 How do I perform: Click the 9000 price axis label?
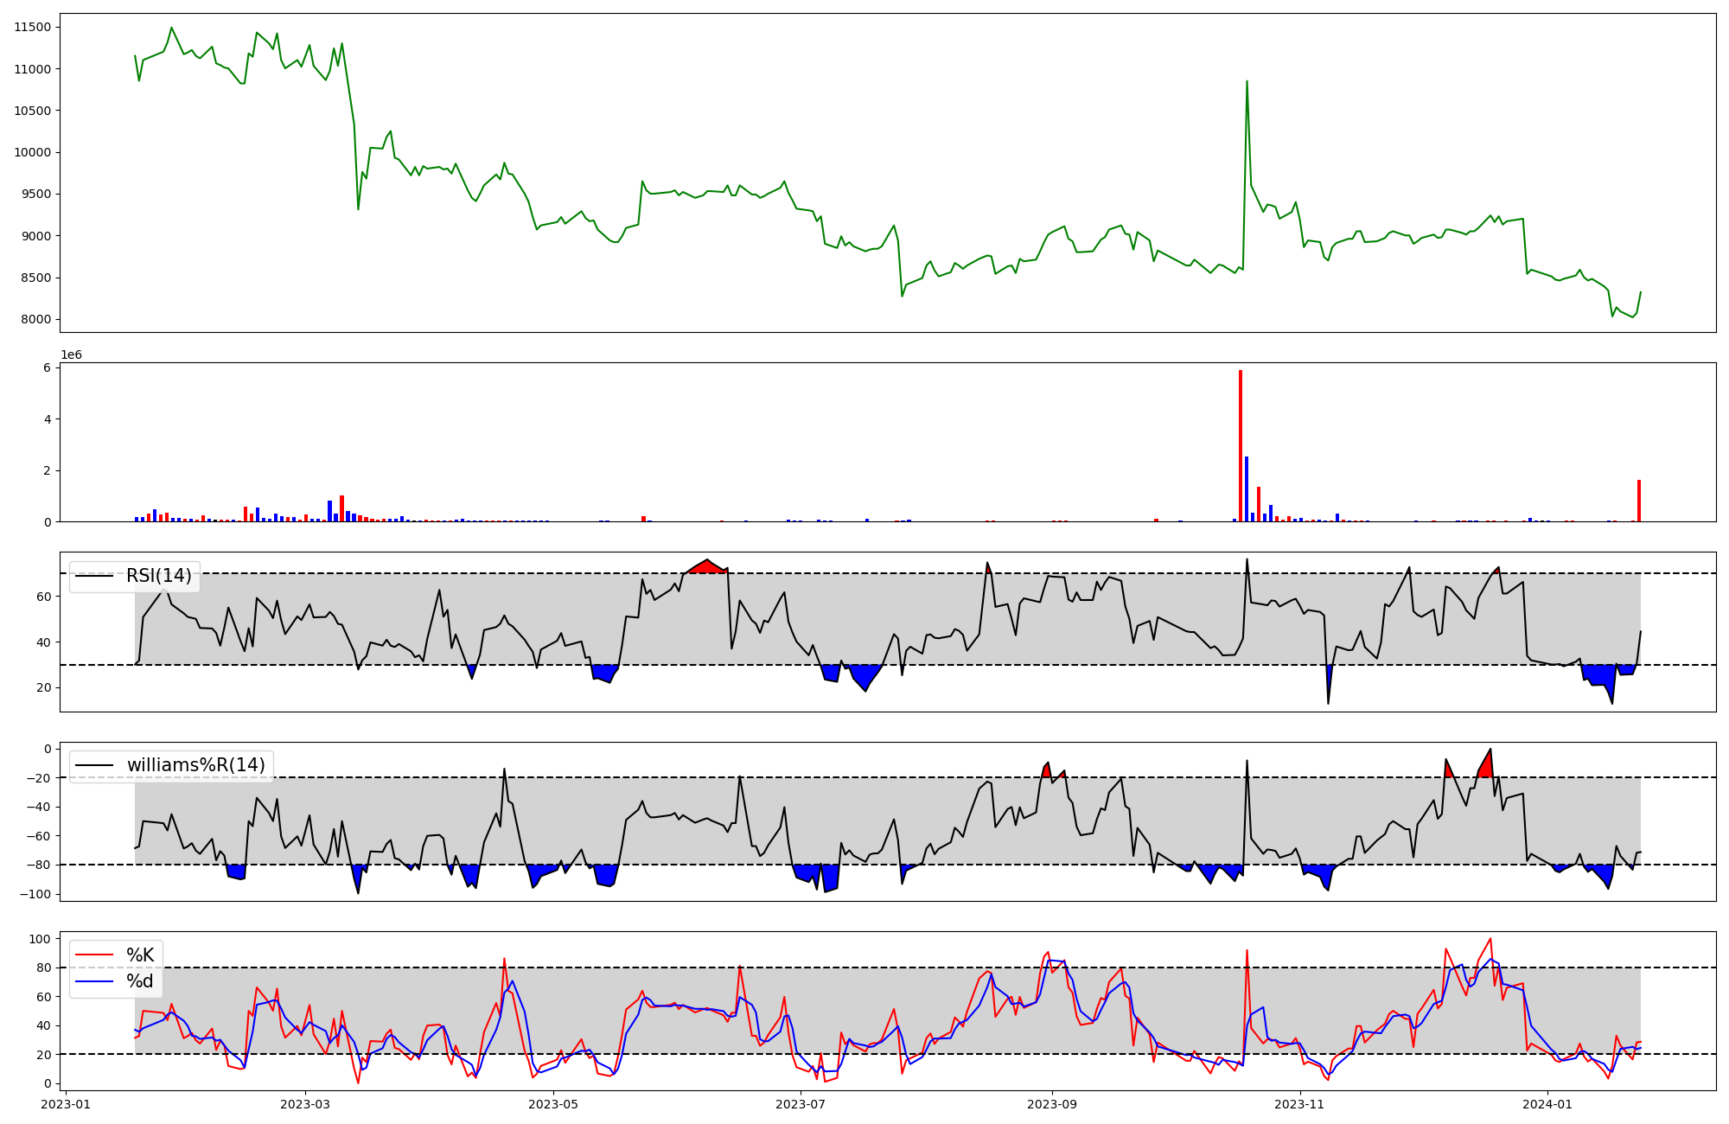pos(35,236)
